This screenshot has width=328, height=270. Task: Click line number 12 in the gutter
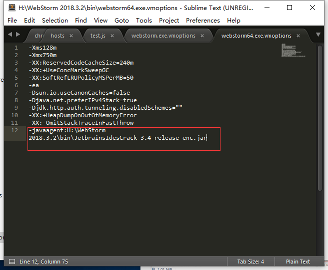[x=14, y=130]
